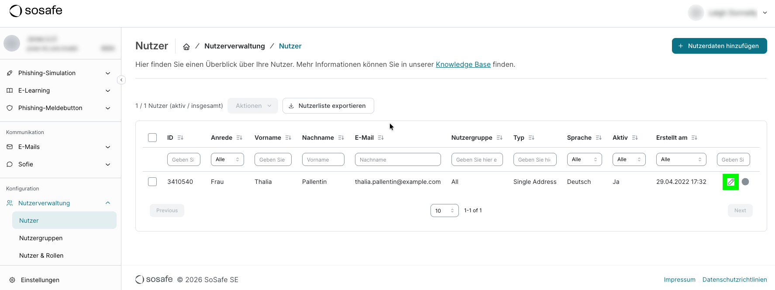The image size is (775, 290).
Task: Sort by ID column icon
Action: (x=180, y=138)
